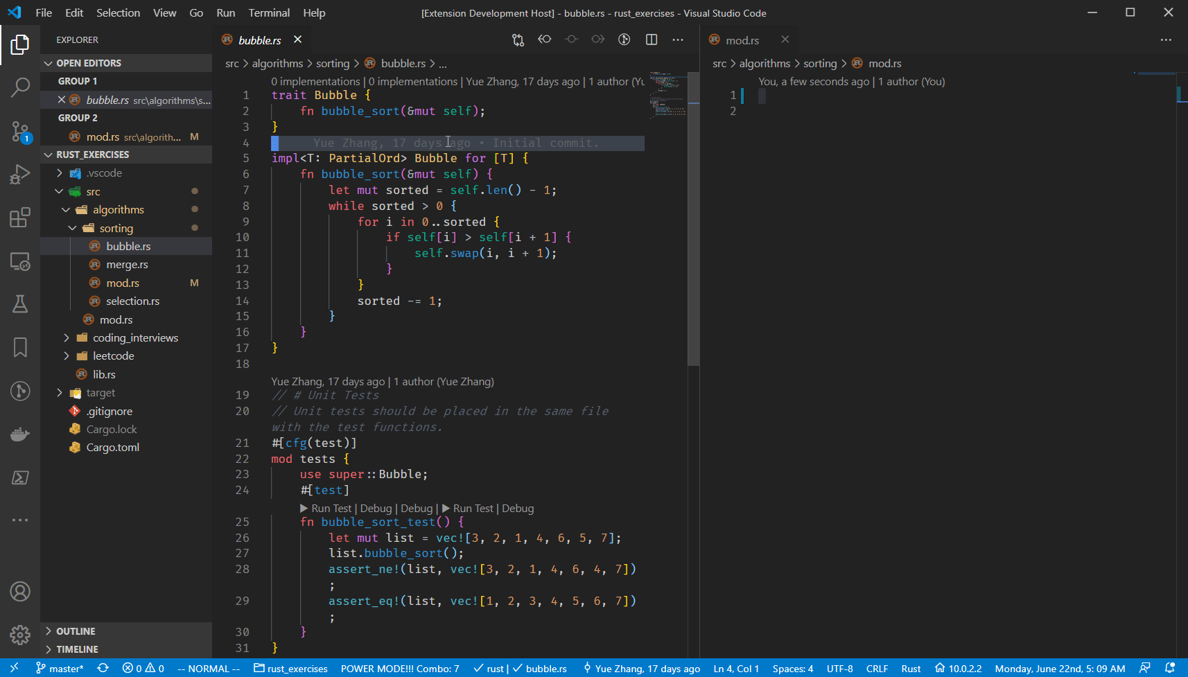
Task: Open changes with previous revision
Action: tap(545, 39)
